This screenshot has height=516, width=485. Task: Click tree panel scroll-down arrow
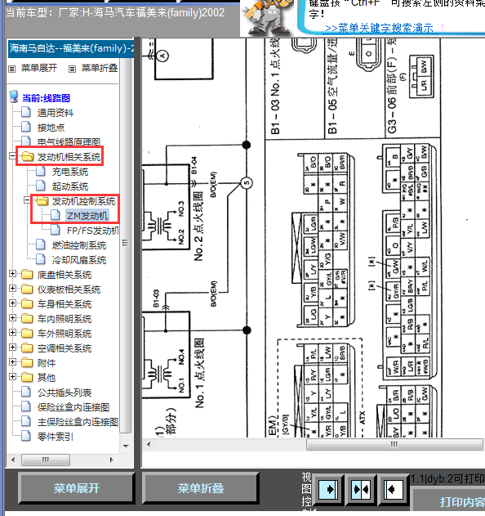[x=126, y=446]
